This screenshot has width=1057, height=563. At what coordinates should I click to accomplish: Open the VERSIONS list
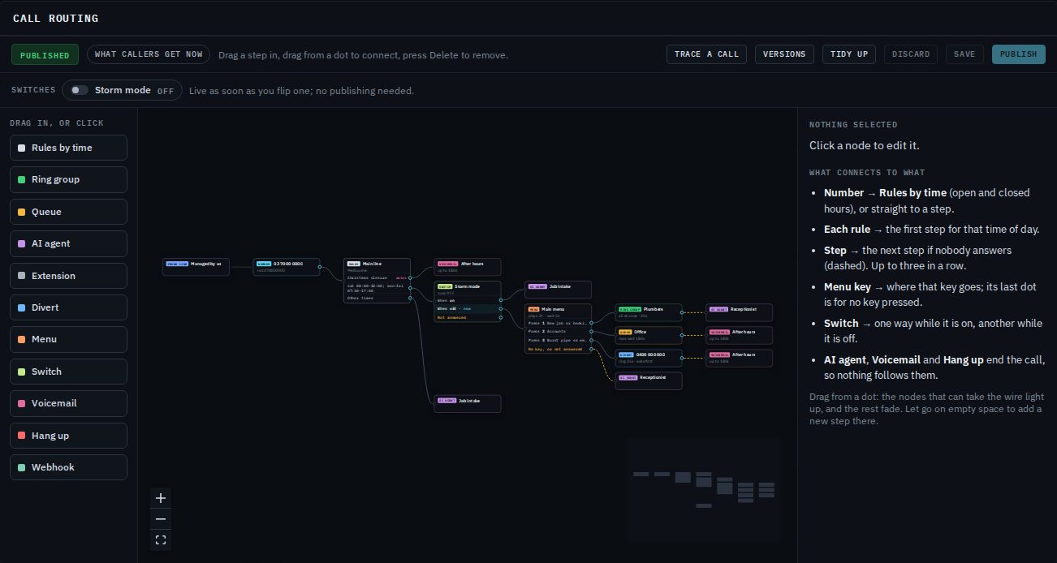tap(784, 54)
